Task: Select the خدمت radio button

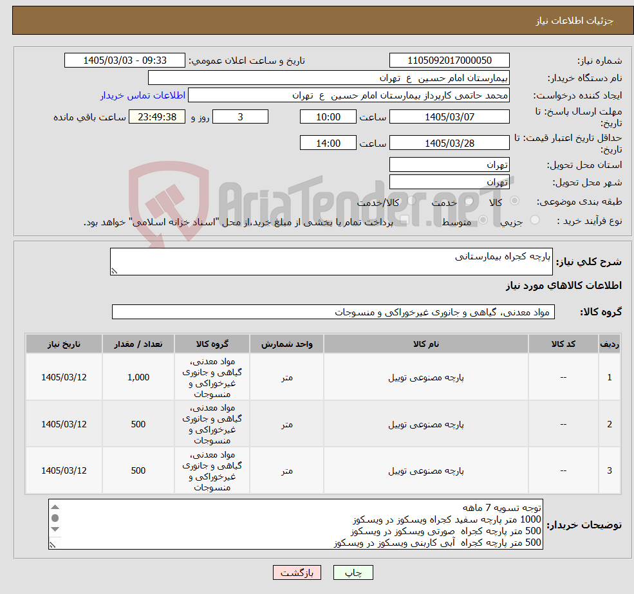Action: click(x=469, y=201)
